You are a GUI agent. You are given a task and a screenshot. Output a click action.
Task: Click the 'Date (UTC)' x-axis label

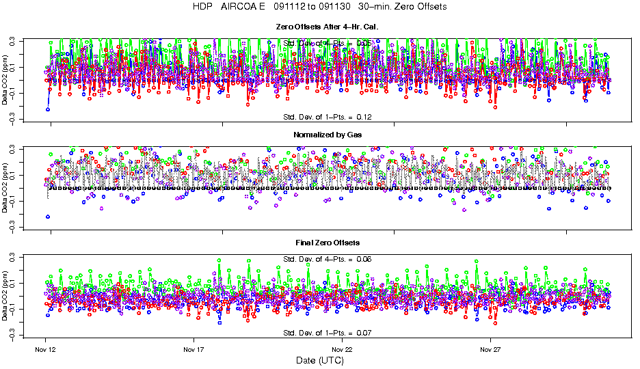pyautogui.click(x=320, y=360)
